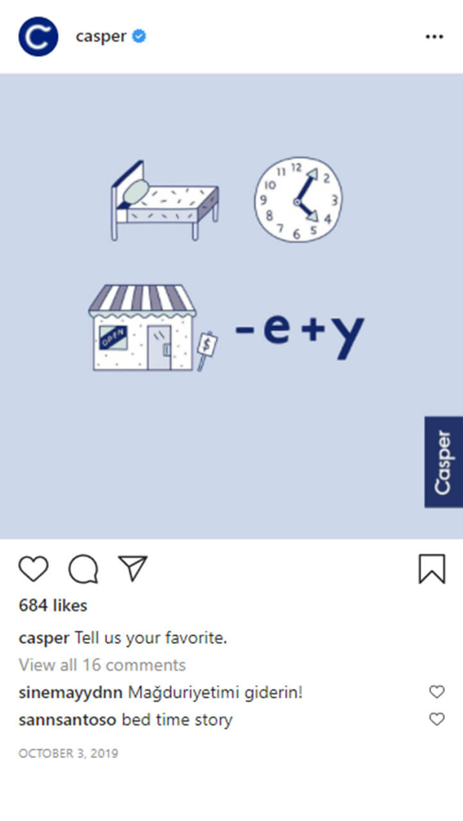The width and height of the screenshot is (463, 821).
Task: Like the post with the heart icon
Action: click(x=33, y=569)
